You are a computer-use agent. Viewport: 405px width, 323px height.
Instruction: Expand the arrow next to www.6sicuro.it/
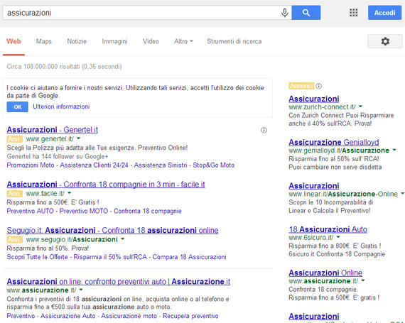(338, 237)
